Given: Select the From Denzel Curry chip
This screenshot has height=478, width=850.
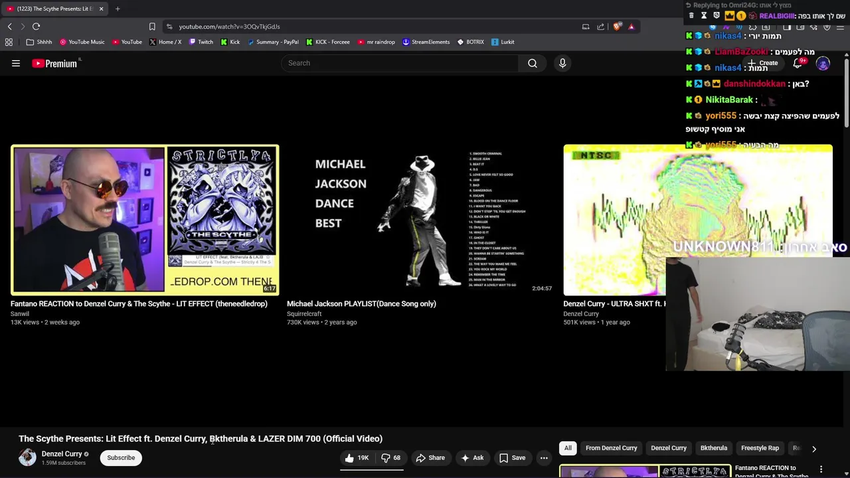Looking at the screenshot, I should point(612,448).
